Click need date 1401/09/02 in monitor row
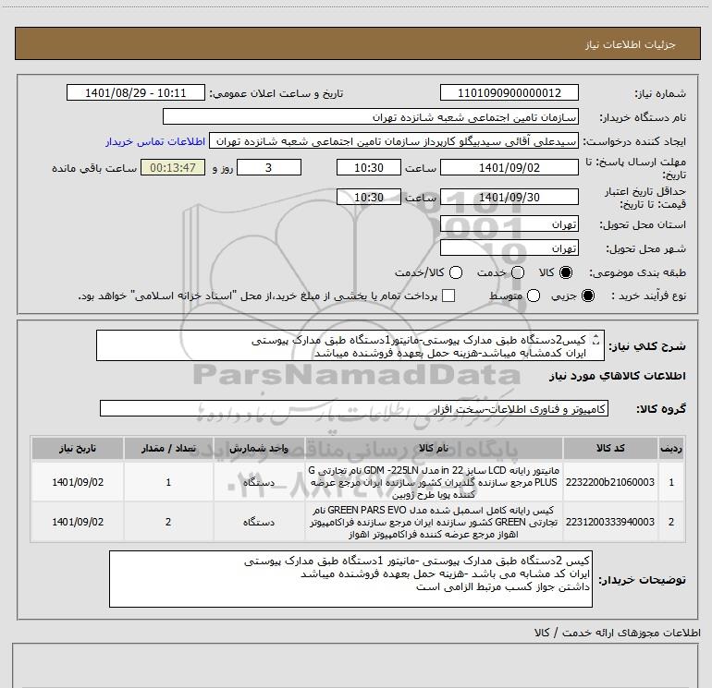The width and height of the screenshot is (712, 688). 78,482
